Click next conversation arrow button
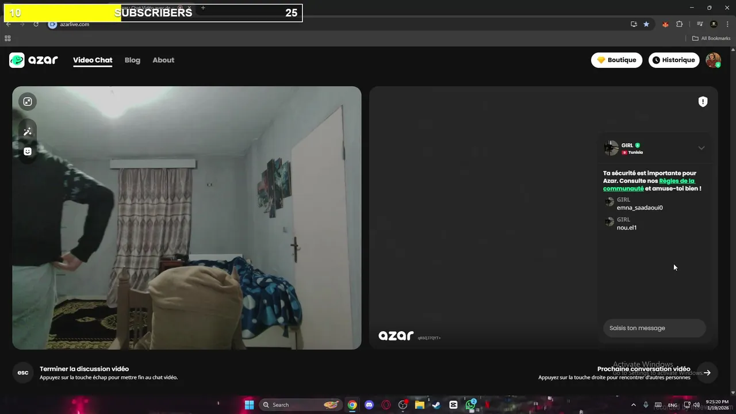 pyautogui.click(x=707, y=373)
